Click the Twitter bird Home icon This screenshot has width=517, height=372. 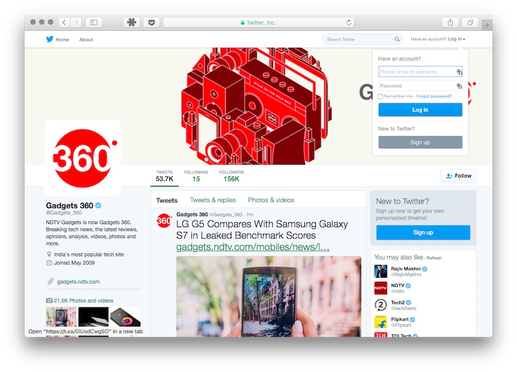pos(50,39)
